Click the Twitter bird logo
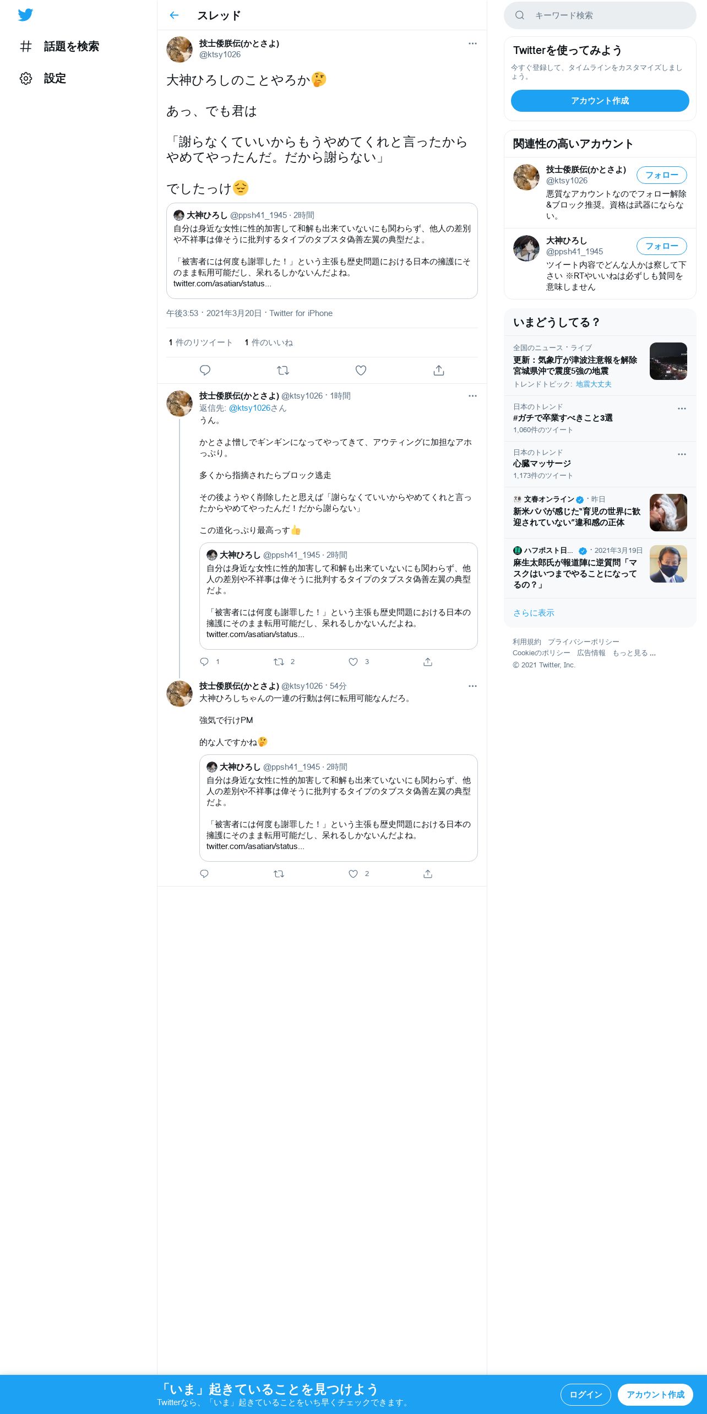 [x=25, y=15]
